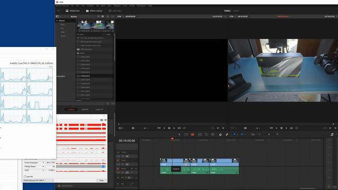The width and height of the screenshot is (338, 190).
Task: Open the Edit Index panel
Action: point(115,11)
